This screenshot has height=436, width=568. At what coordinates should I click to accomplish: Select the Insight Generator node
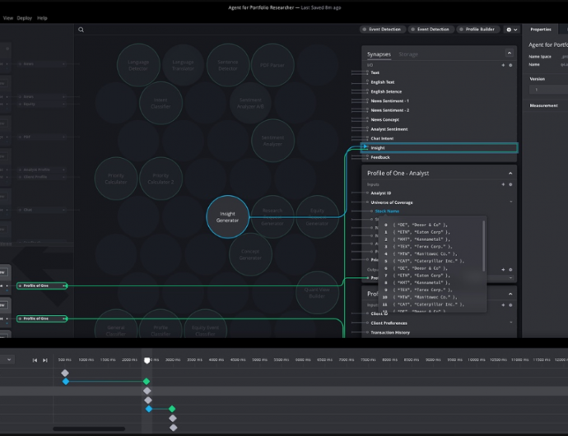[x=227, y=217]
